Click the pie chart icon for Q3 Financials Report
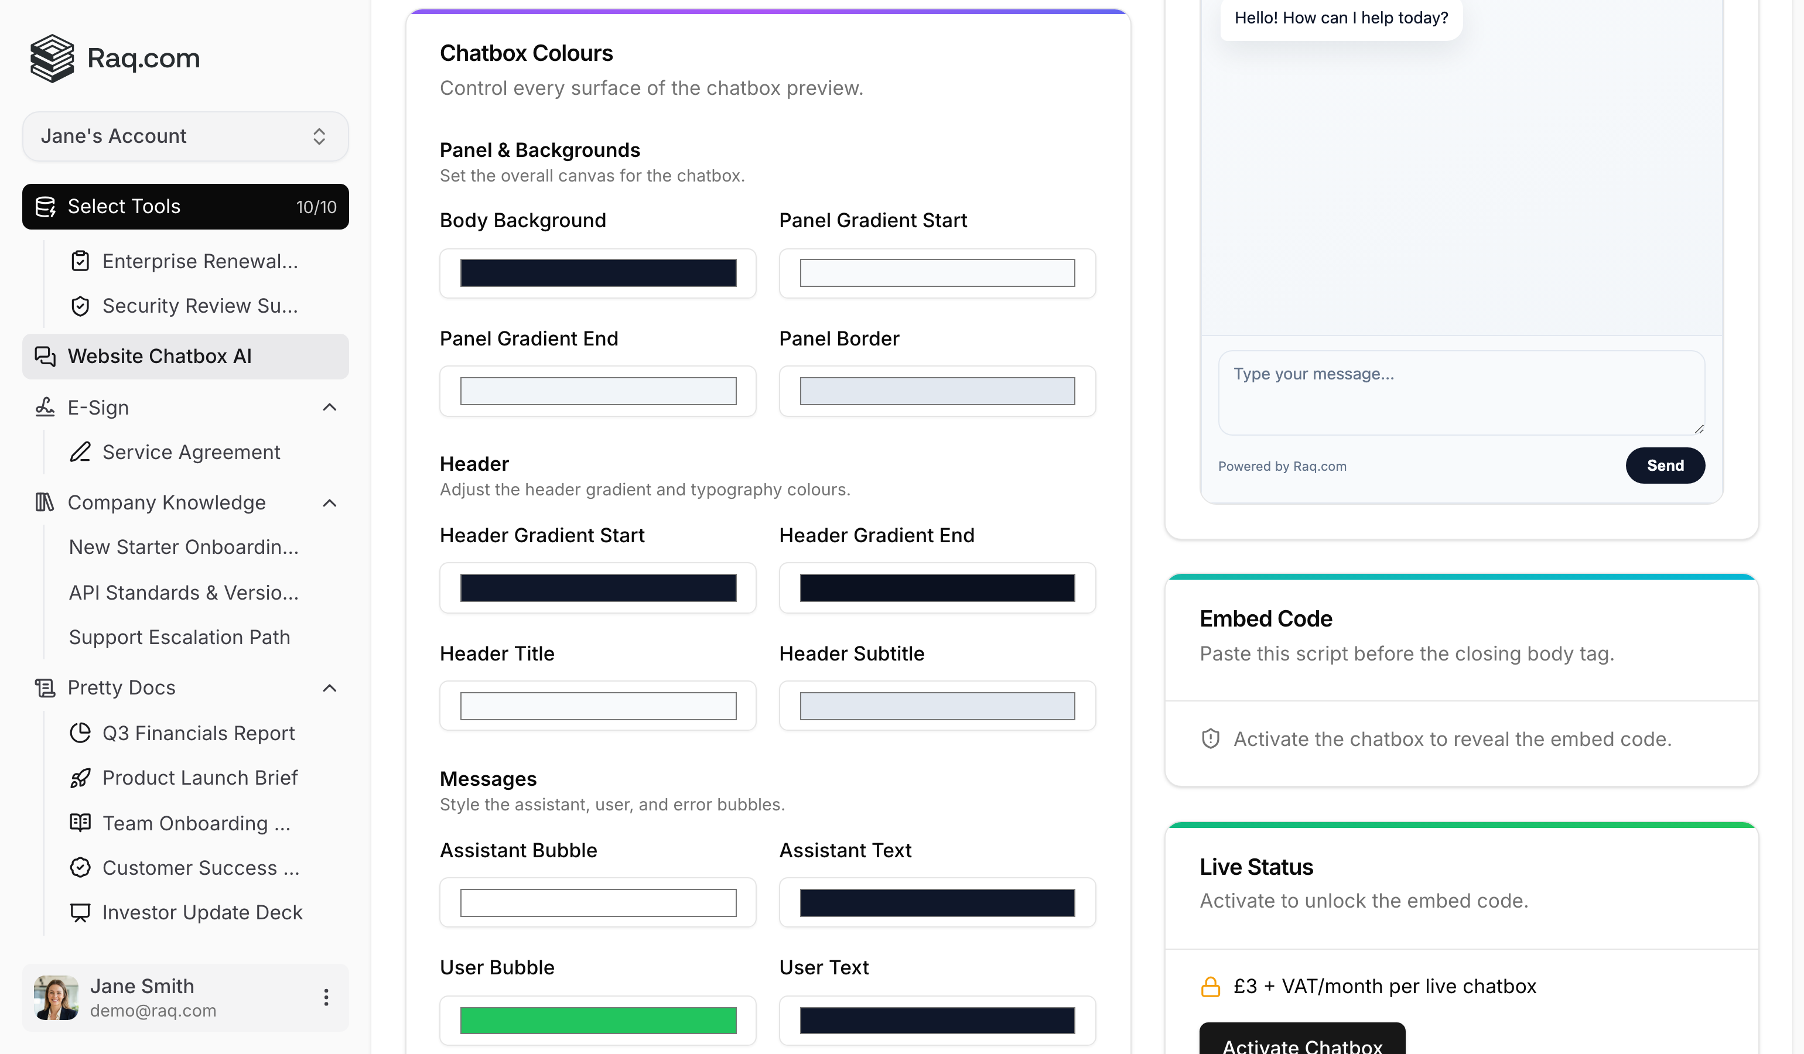The width and height of the screenshot is (1804, 1054). (80, 733)
